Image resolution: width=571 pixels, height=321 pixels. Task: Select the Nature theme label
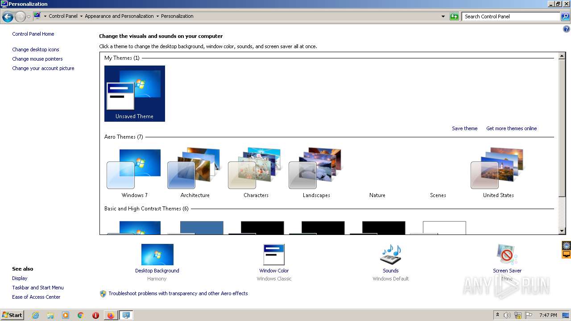[377, 195]
